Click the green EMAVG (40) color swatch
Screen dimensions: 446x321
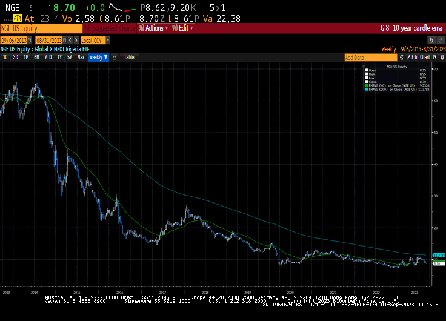(x=367, y=85)
